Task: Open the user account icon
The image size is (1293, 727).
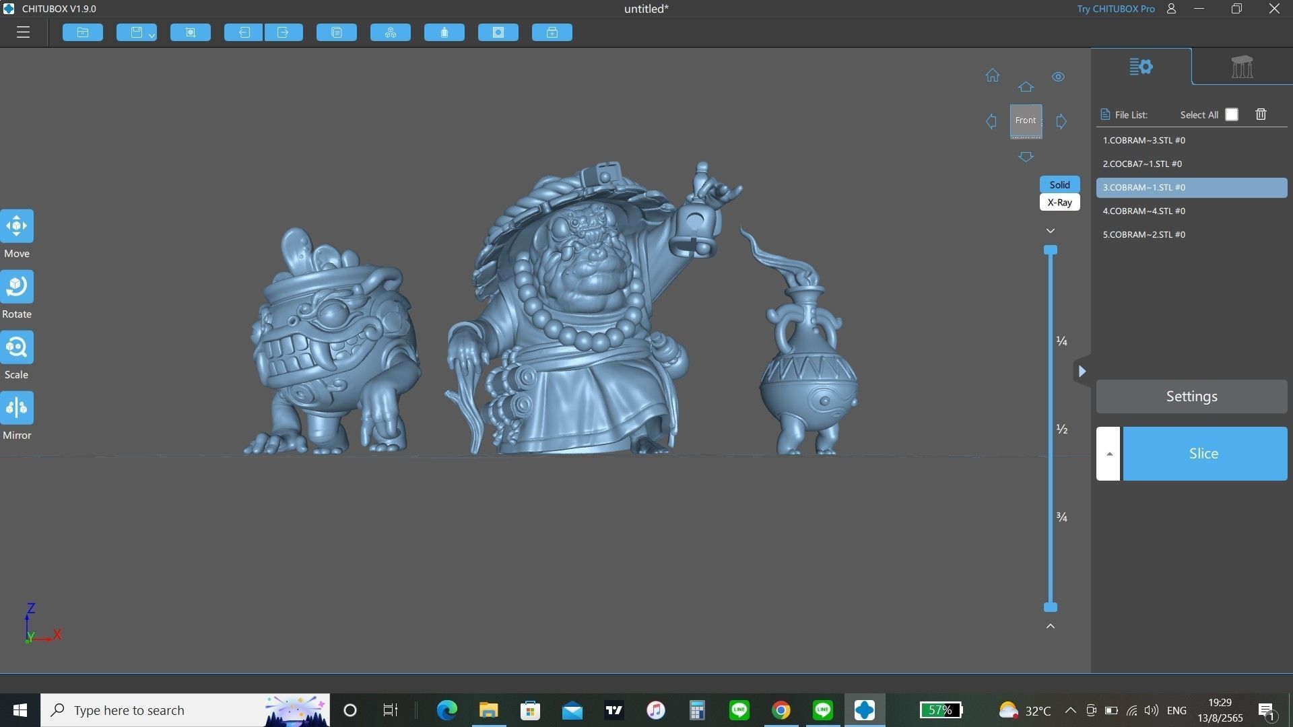Action: [1172, 9]
